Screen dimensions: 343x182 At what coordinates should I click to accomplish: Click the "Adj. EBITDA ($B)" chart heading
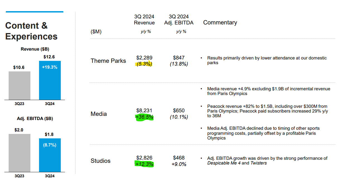(x=35, y=118)
